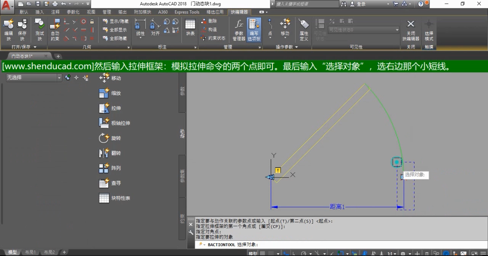Switch to the Insert (插入) ribbon tab
Viewport: 488px width, 256px height.
pos(40,12)
